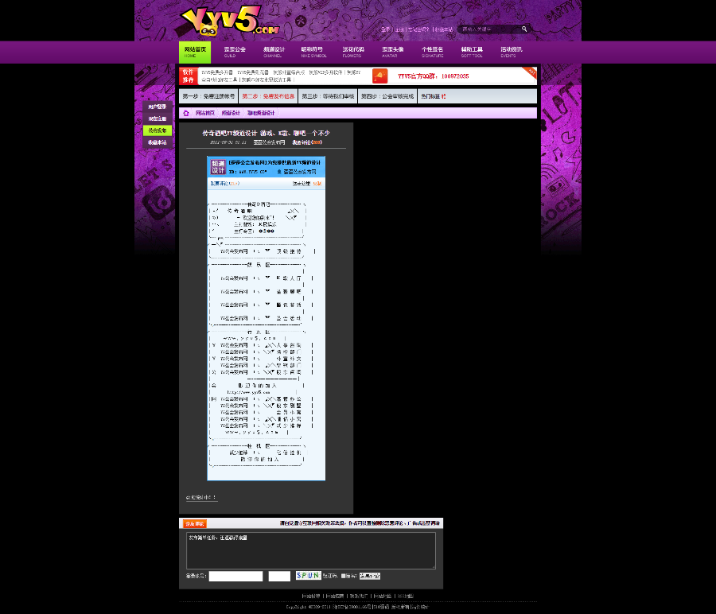Toggle the anonymous checkbox beside captcha
Viewport: 716px width, 614px height.
[344, 576]
